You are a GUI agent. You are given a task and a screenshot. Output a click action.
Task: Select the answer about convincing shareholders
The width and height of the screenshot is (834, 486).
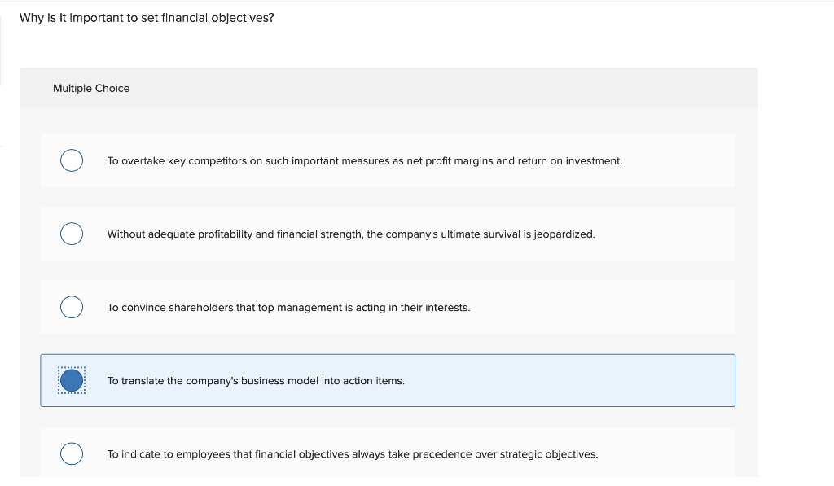coord(288,307)
